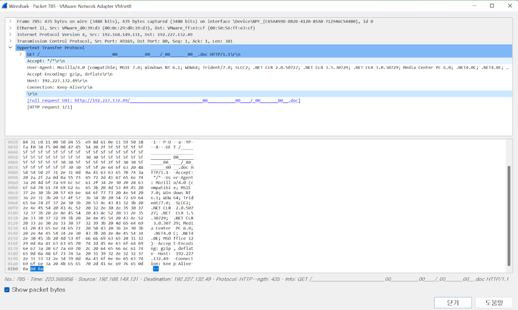Select the Connection: Keep-Alive row
This screenshot has height=310, width=518.
pyautogui.click(x=60, y=87)
